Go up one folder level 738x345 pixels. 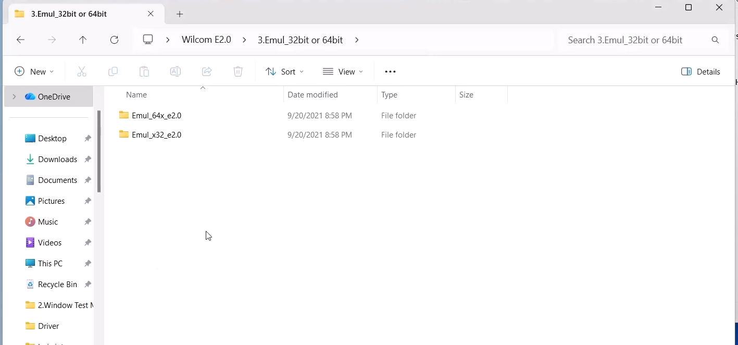(83, 40)
